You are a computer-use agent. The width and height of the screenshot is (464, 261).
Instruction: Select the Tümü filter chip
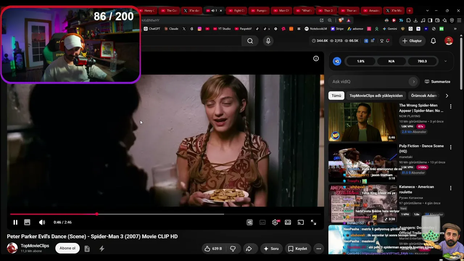coord(336,96)
